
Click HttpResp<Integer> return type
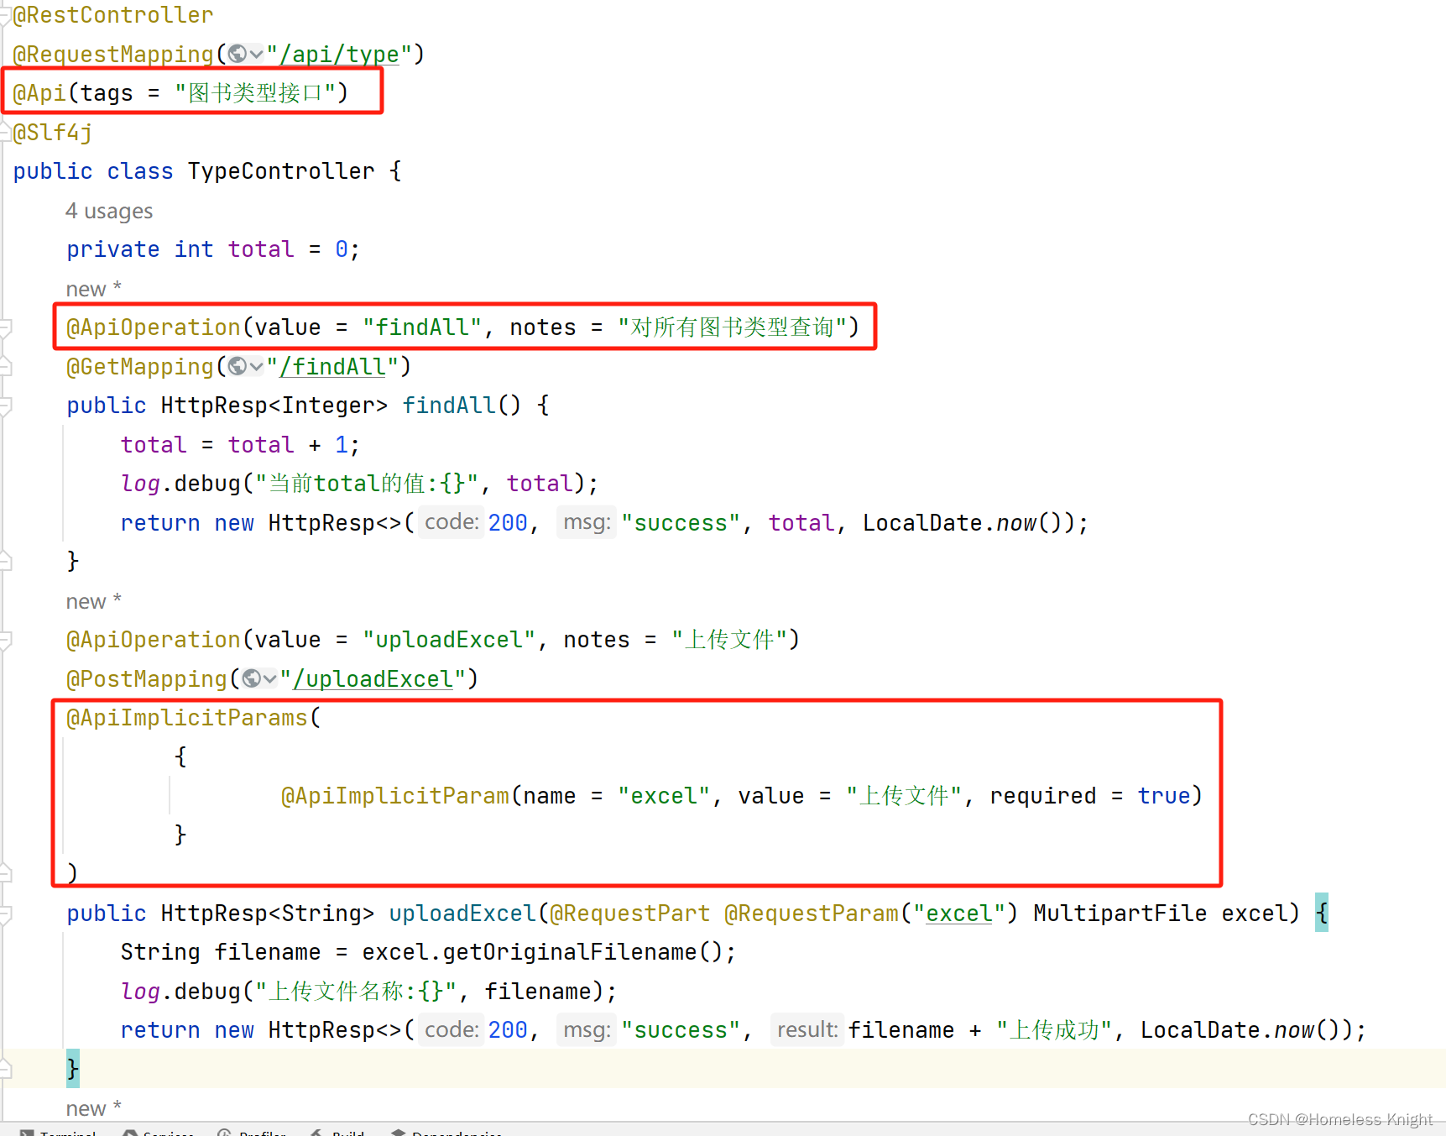274,406
